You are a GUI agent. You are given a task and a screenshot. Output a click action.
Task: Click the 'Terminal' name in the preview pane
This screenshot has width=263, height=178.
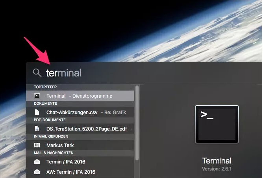click(x=217, y=161)
